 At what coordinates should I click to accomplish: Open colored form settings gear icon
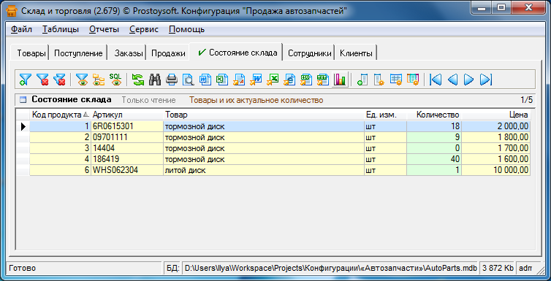point(413,80)
